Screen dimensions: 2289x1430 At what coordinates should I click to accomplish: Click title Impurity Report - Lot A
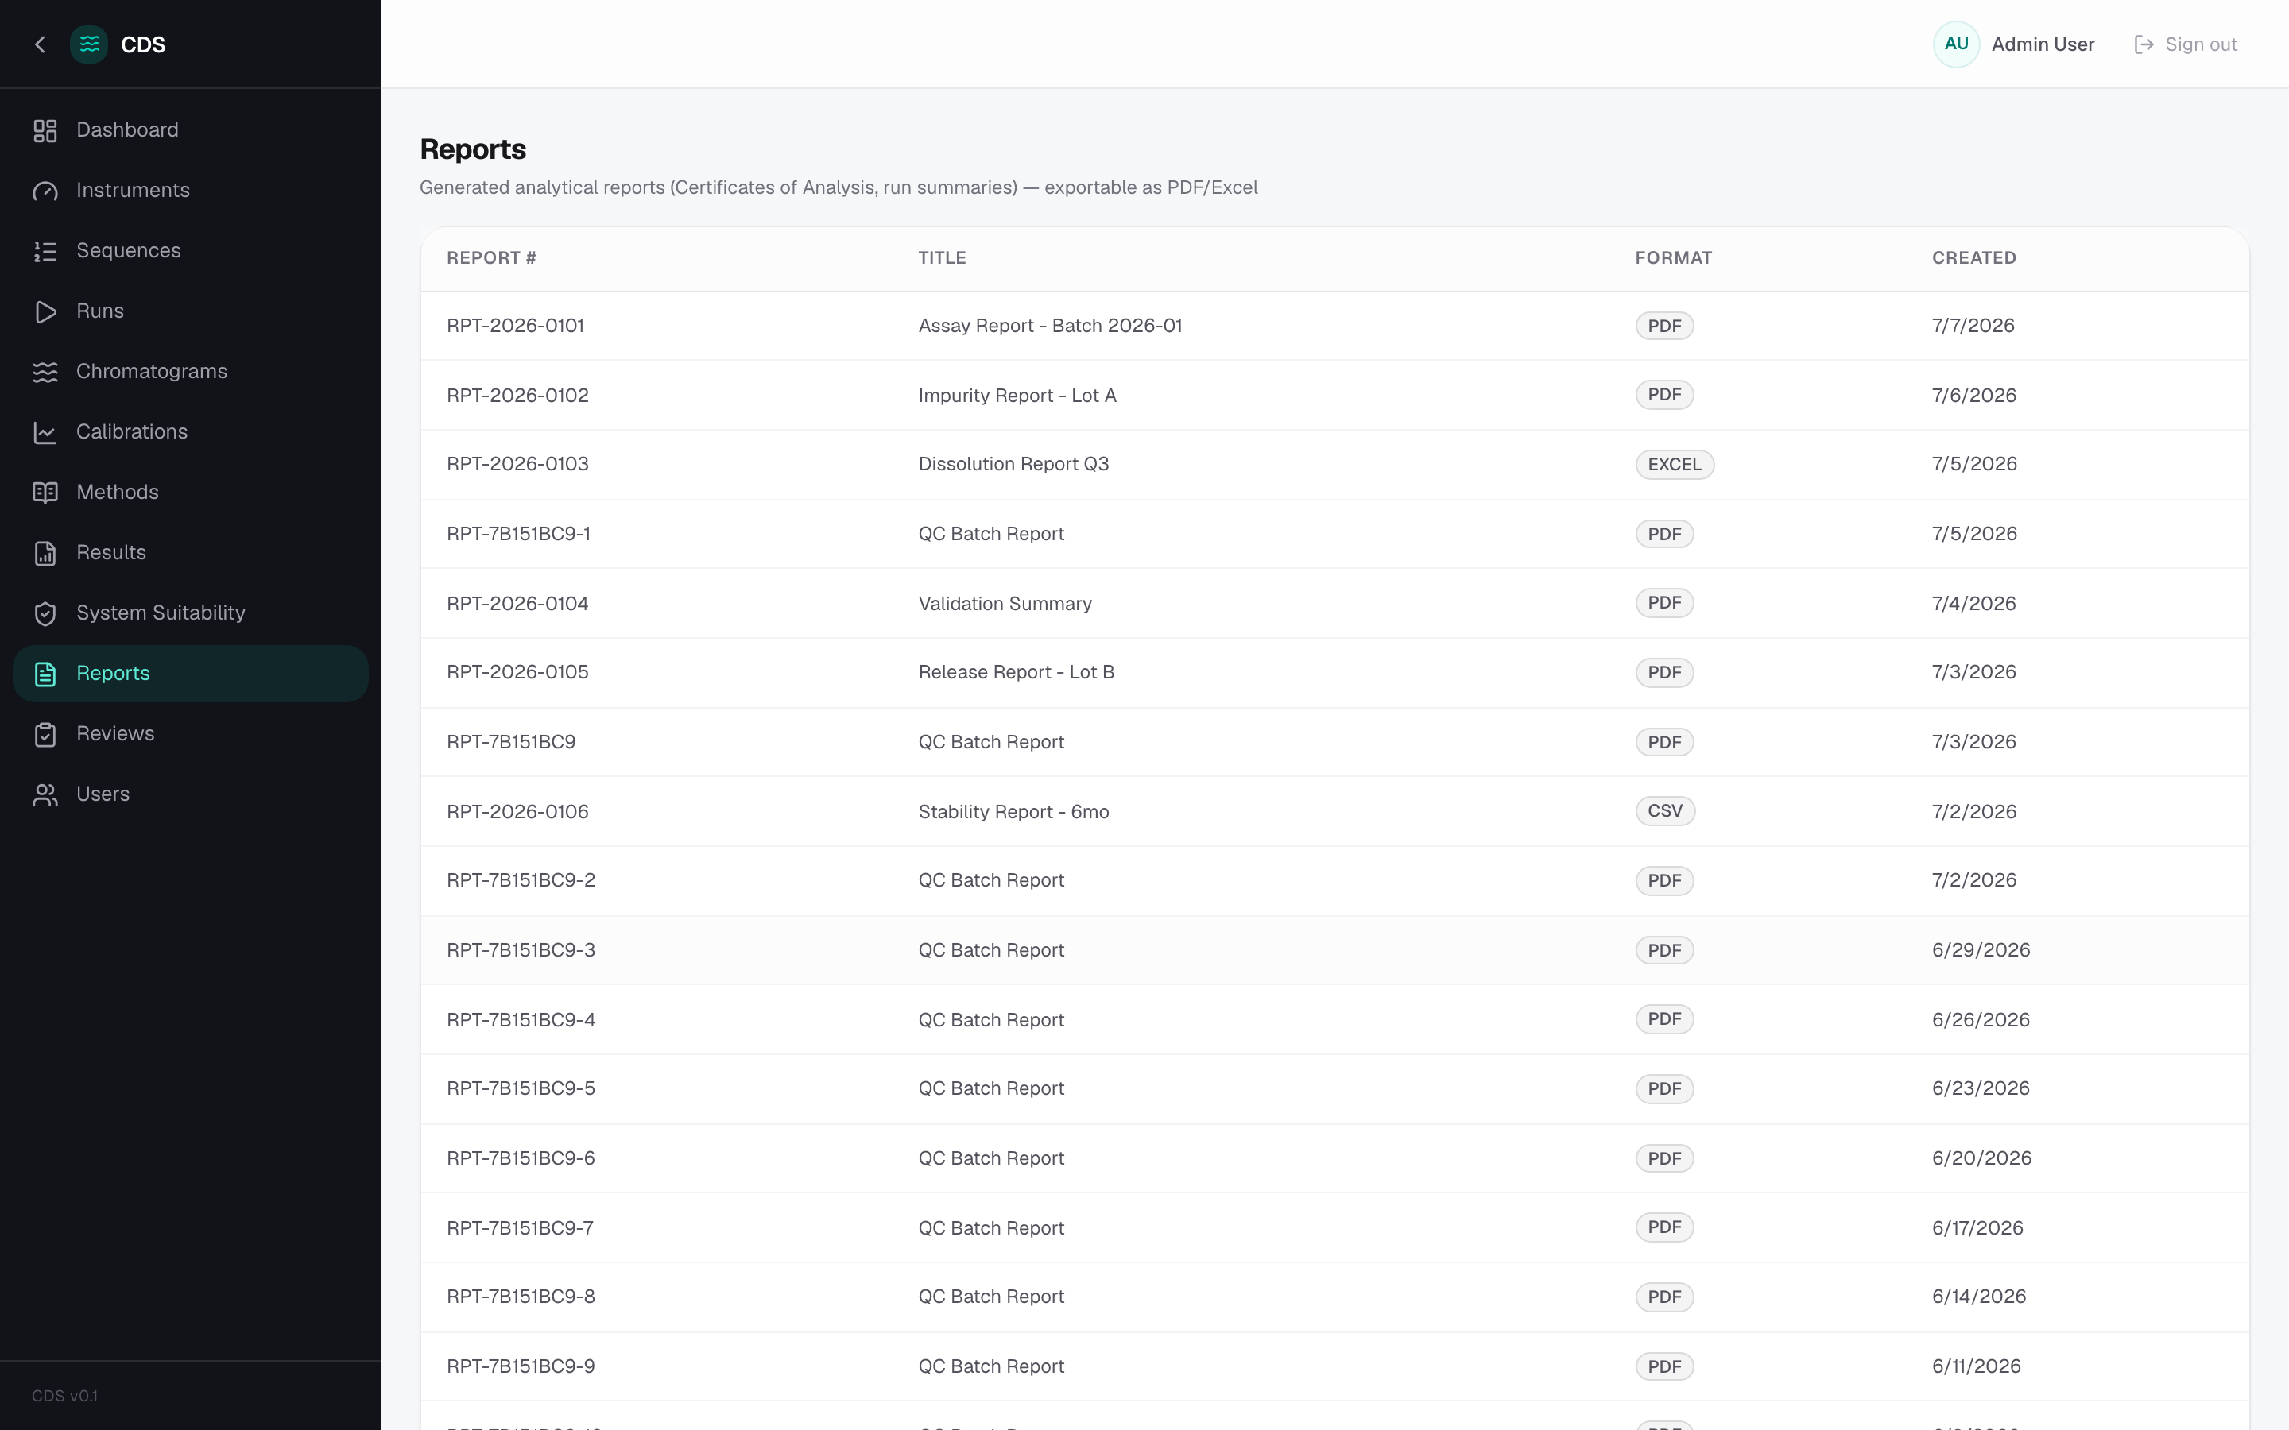pos(1017,396)
